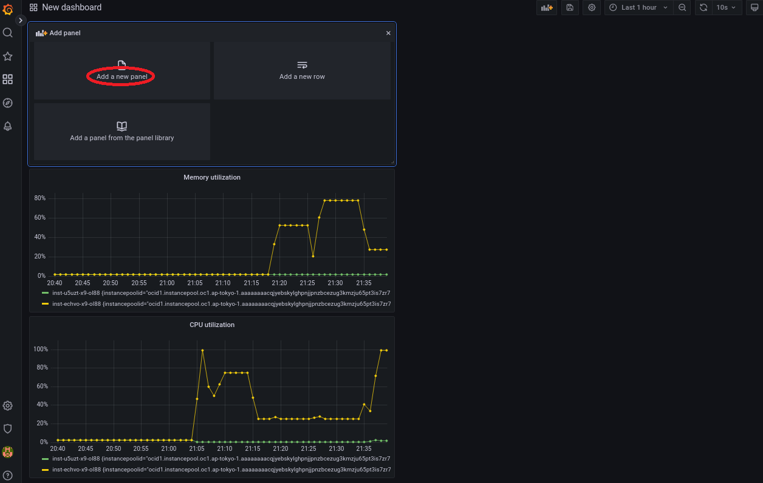Viewport: 763px width, 483px height.
Task: Click the Add panel toolbar icon
Action: tap(547, 8)
